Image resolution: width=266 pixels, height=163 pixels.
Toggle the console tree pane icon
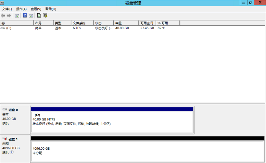point(17,16)
